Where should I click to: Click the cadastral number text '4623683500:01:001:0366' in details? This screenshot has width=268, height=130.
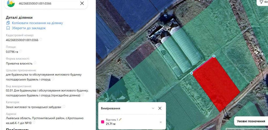[22, 40]
